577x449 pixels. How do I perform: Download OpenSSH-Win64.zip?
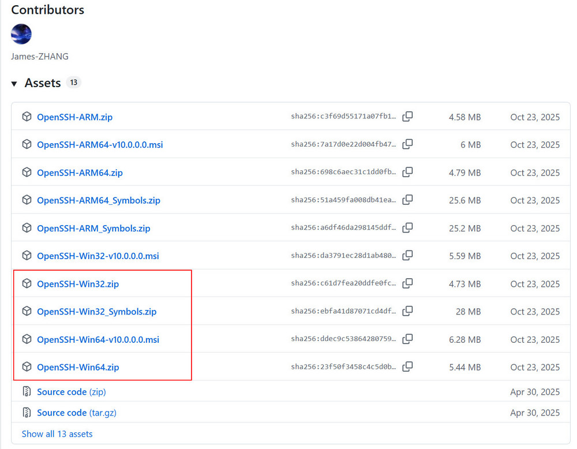point(78,367)
